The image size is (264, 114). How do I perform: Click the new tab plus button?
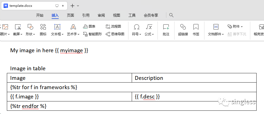(72, 6)
